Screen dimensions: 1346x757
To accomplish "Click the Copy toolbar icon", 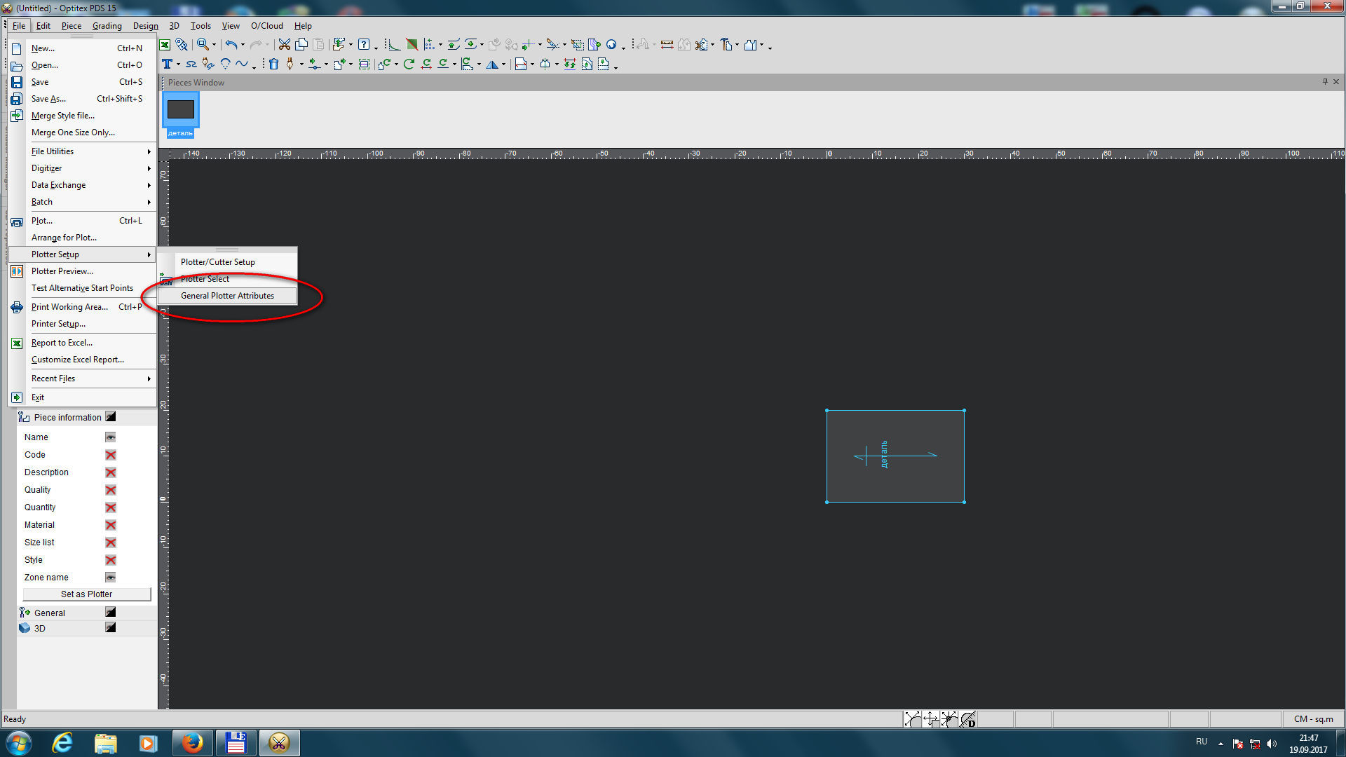I will pos(301,45).
